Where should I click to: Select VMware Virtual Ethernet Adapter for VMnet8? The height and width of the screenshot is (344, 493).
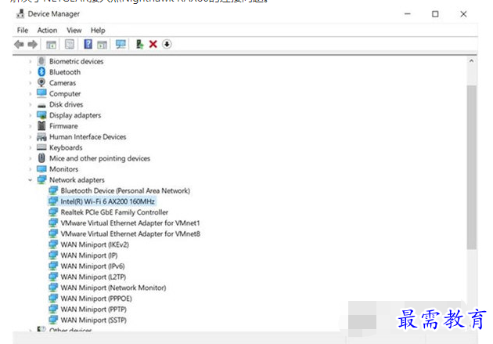[x=130, y=234]
